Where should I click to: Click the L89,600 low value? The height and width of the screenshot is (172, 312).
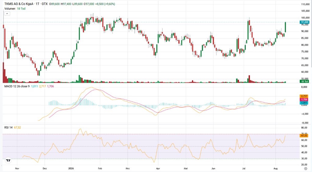(77, 4)
